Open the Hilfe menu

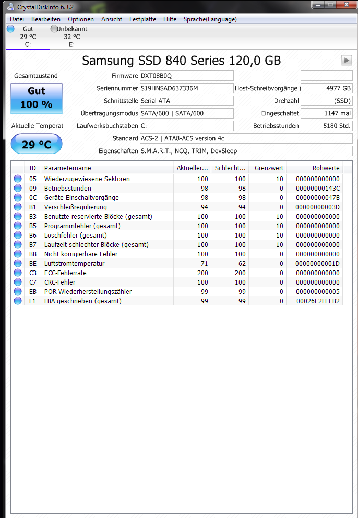(170, 19)
